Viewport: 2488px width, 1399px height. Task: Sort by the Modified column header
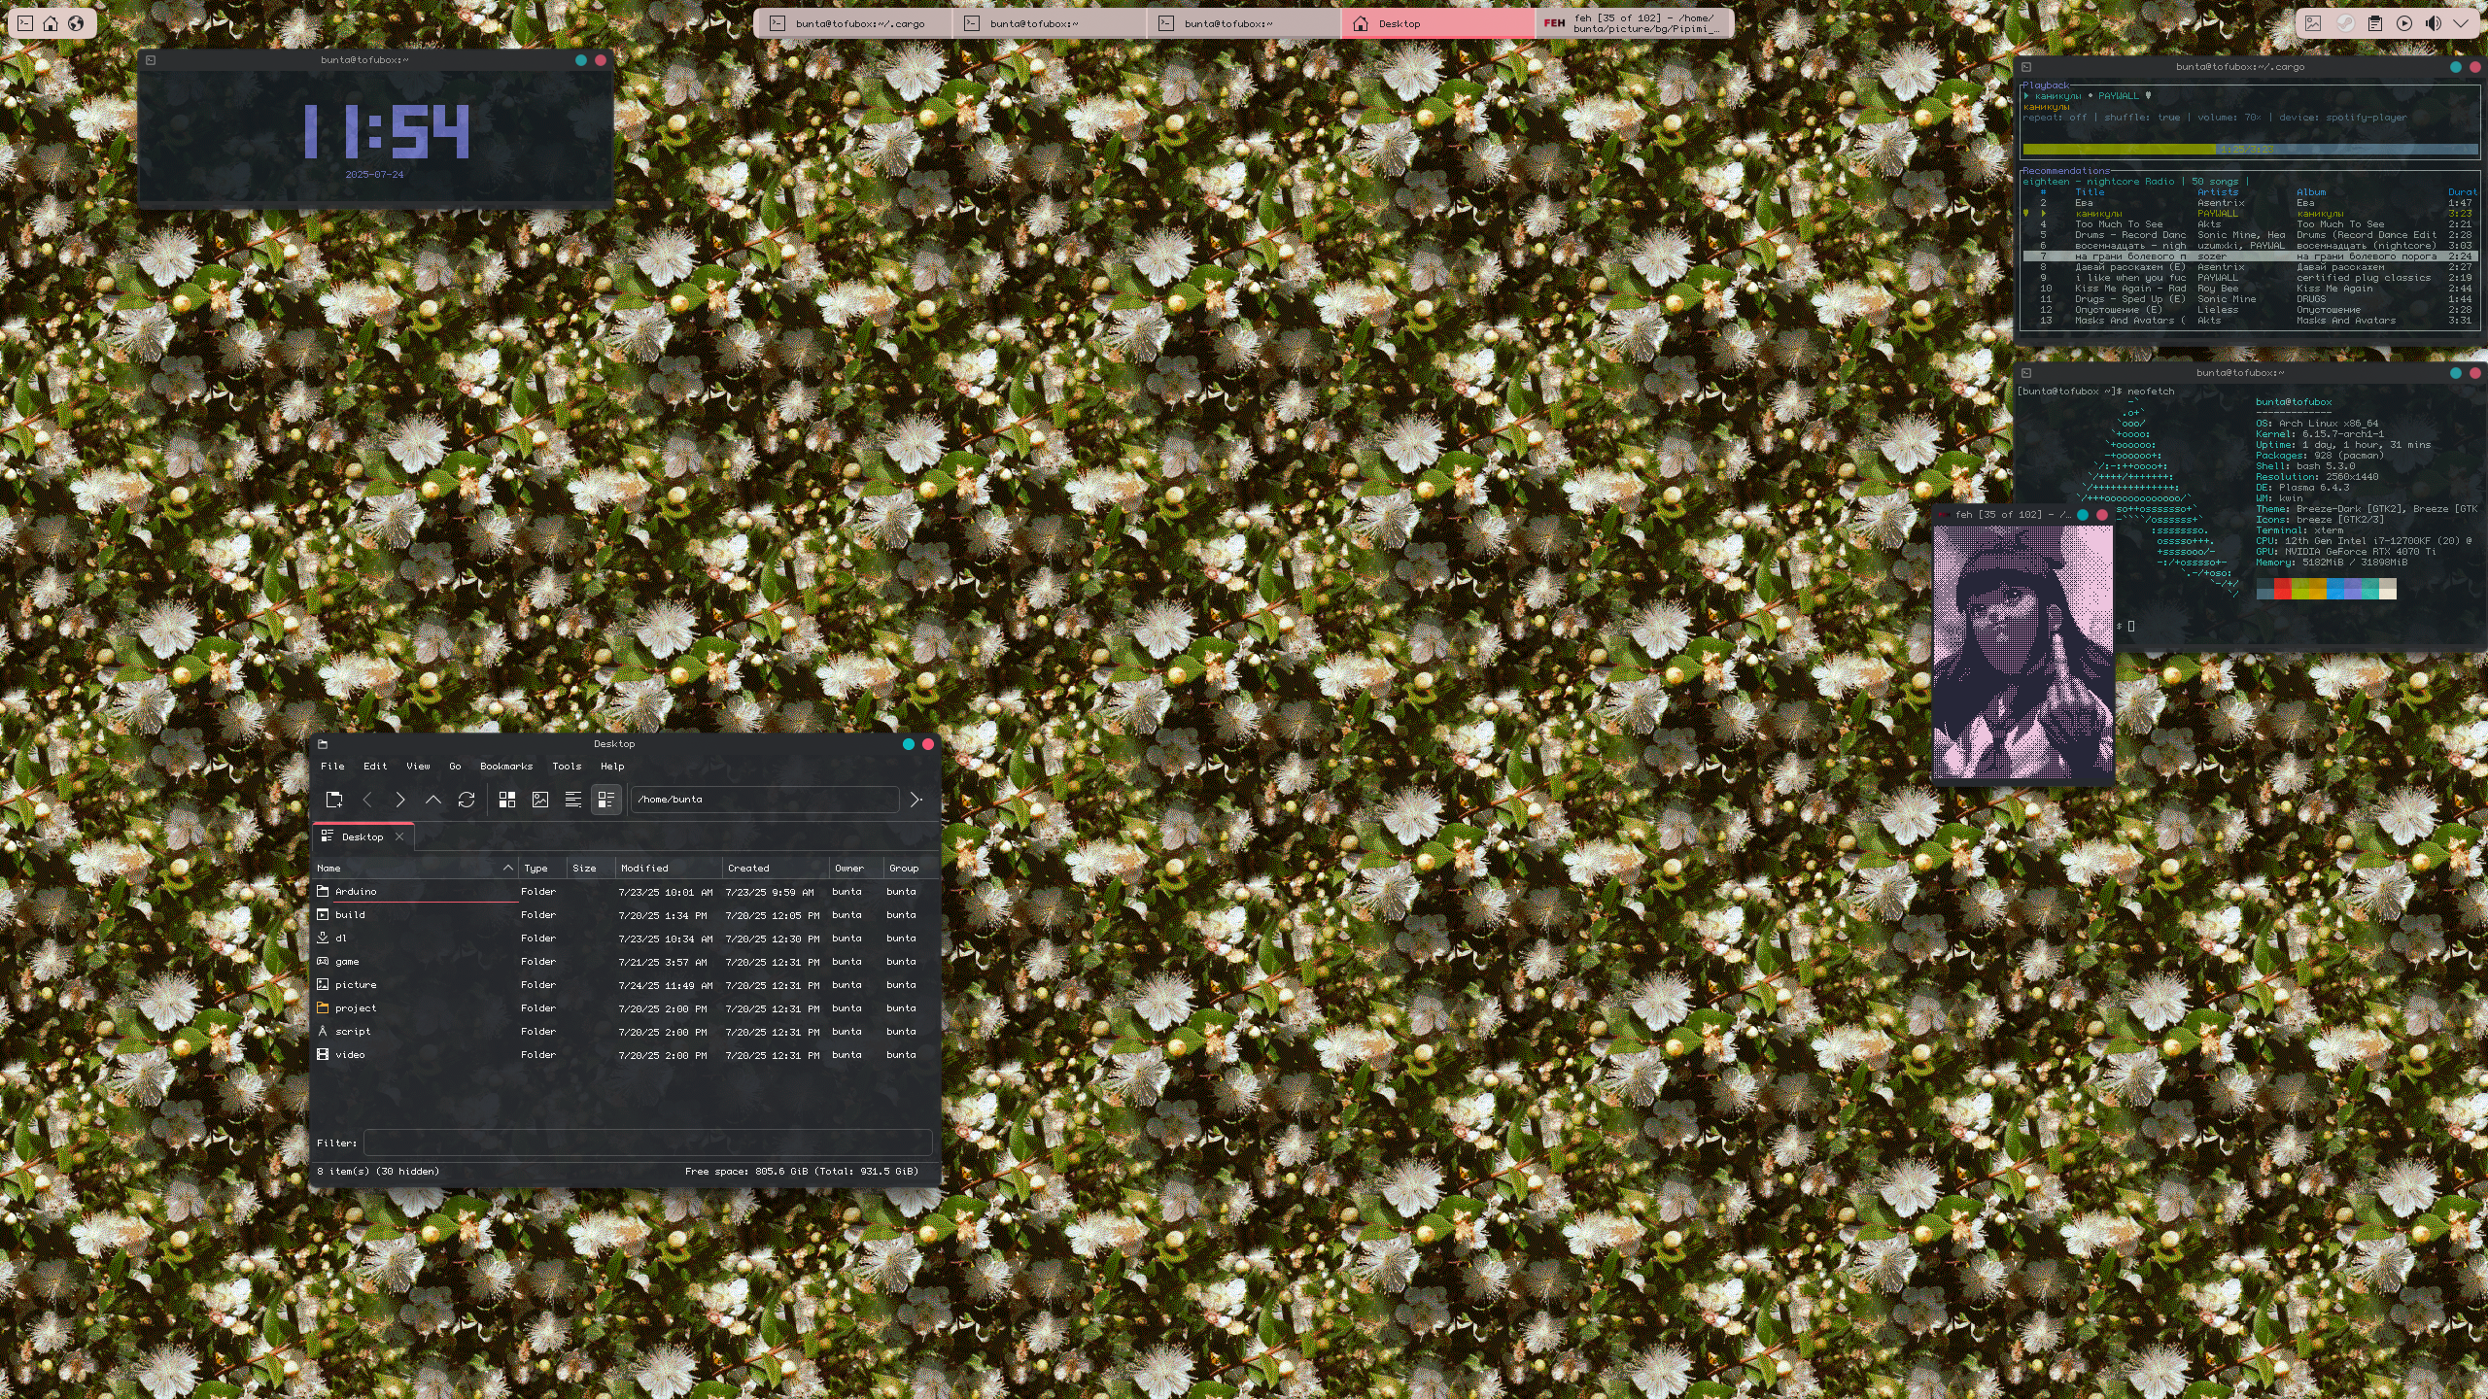669,869
